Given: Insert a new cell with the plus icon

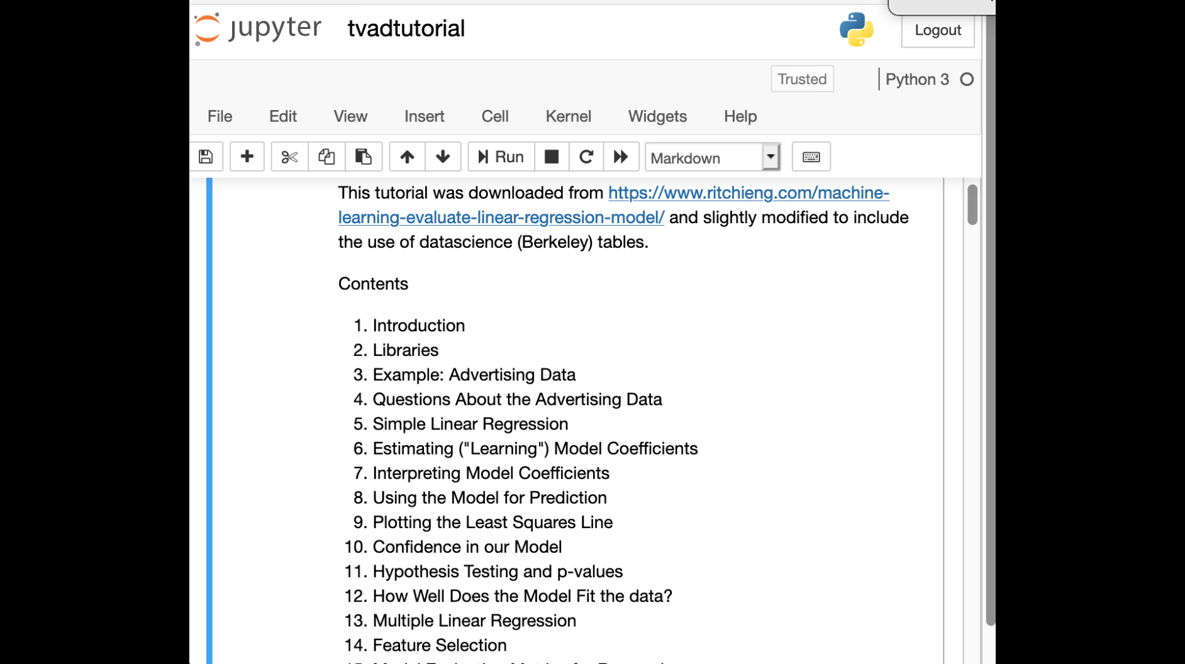Looking at the screenshot, I should coord(247,157).
